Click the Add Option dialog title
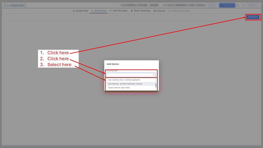The height and width of the screenshot is (148, 263). click(113, 64)
